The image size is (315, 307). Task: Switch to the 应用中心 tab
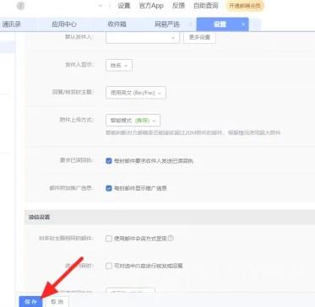(64, 24)
